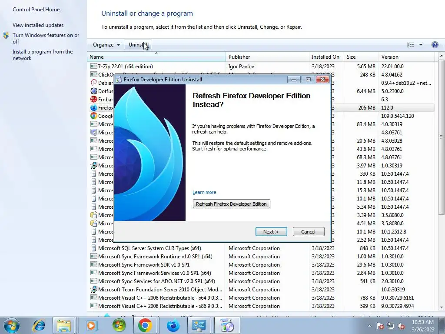Close the Firefox Uninstall dialog with X
The width and height of the screenshot is (445, 334).
(x=322, y=80)
